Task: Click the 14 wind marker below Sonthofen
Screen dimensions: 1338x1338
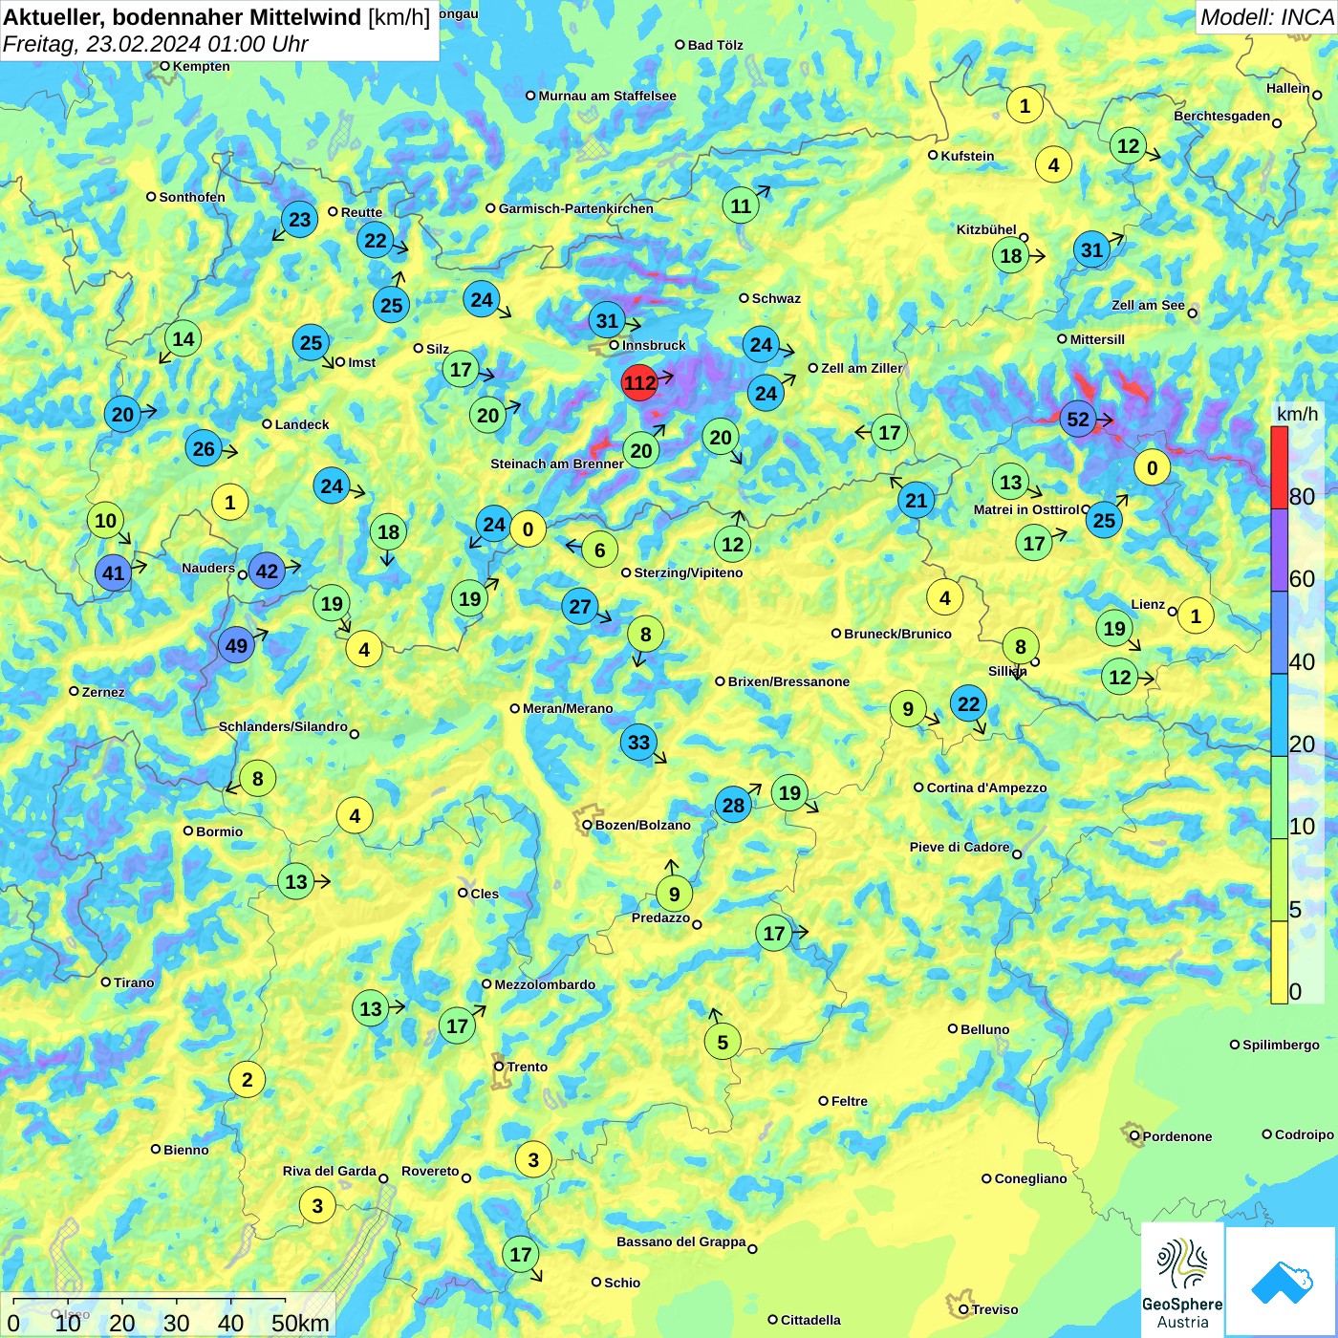Action: 183,338
